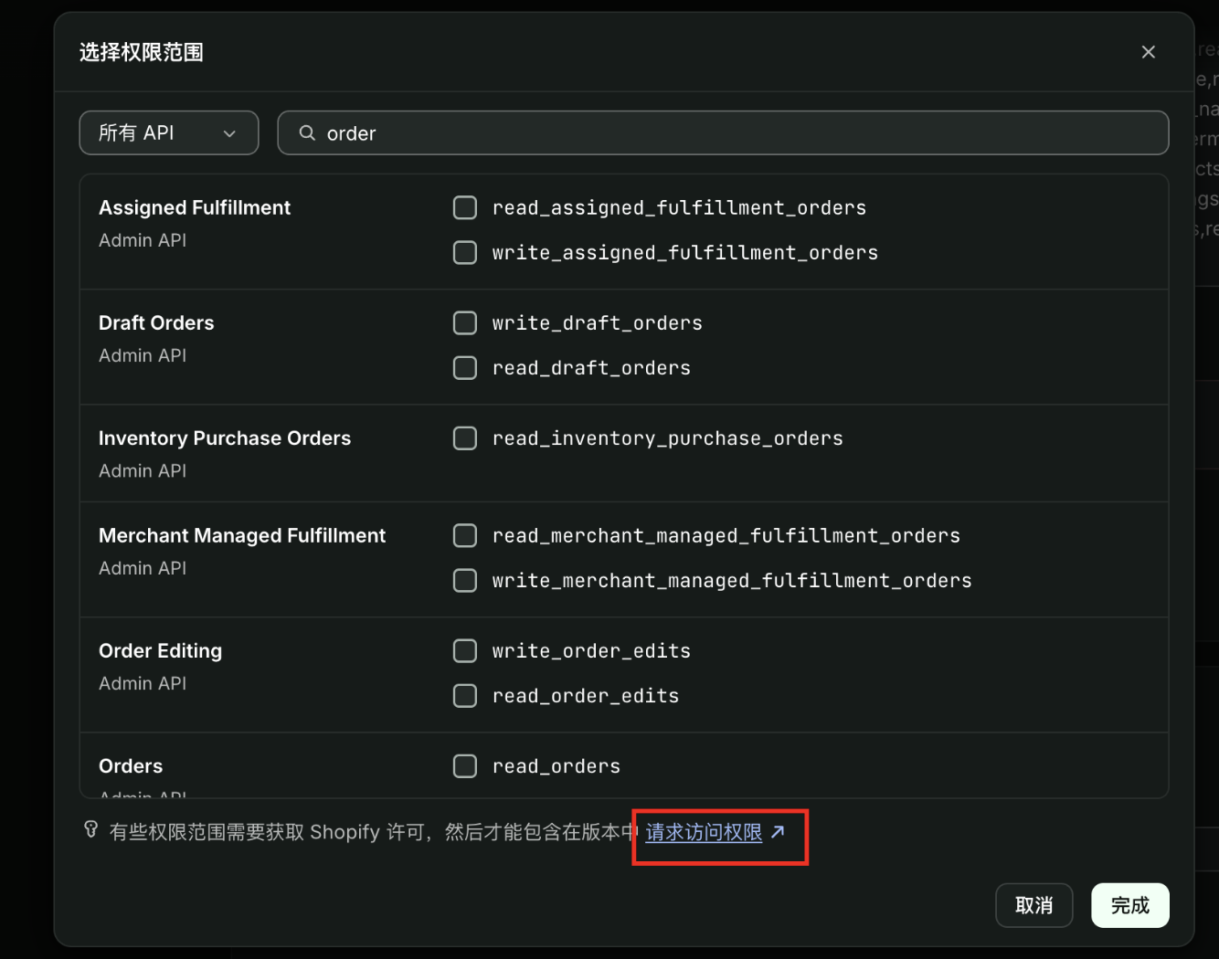Toggle the read_orders checkbox
Screen dimensions: 1219x959
(x=465, y=766)
